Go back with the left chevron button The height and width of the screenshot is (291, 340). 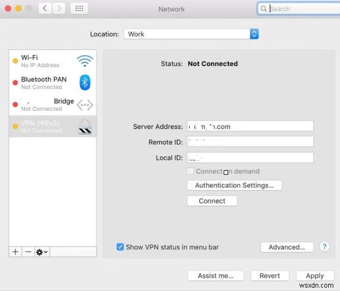[45, 8]
